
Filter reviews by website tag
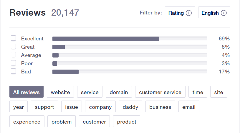tap(60, 92)
